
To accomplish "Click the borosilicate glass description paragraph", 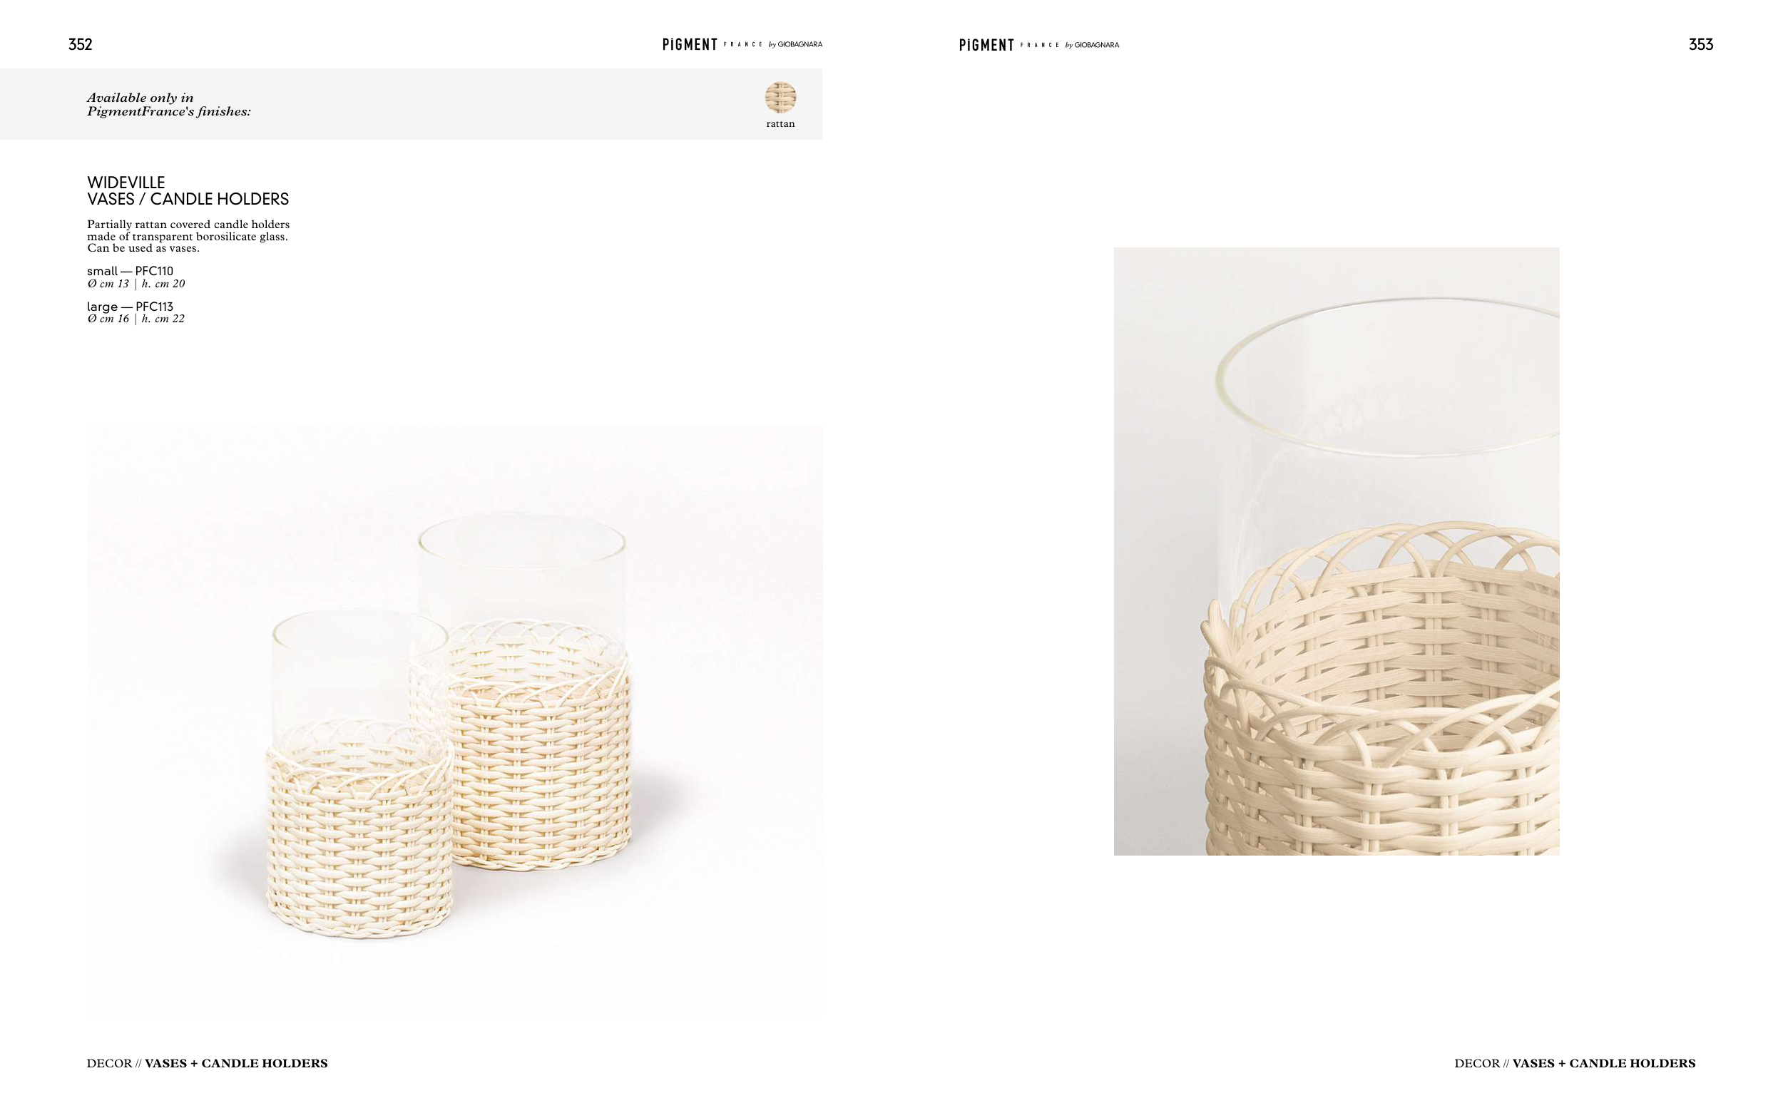I will click(188, 237).
